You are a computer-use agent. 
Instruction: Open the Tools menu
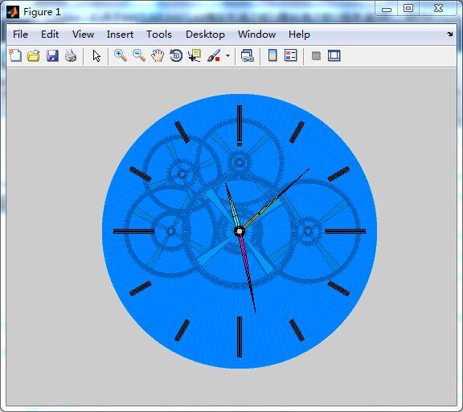(x=159, y=35)
